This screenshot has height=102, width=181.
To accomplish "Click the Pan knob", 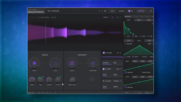I will [x=40, y=80].
